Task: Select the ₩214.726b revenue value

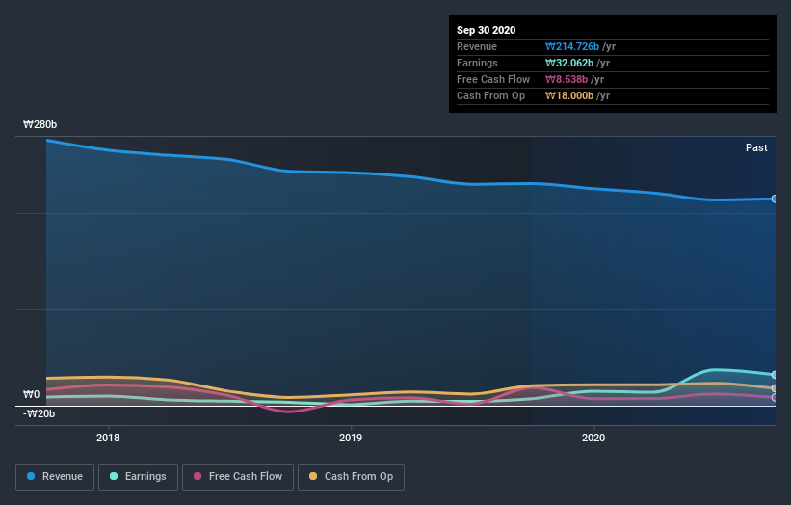Action: coord(572,47)
